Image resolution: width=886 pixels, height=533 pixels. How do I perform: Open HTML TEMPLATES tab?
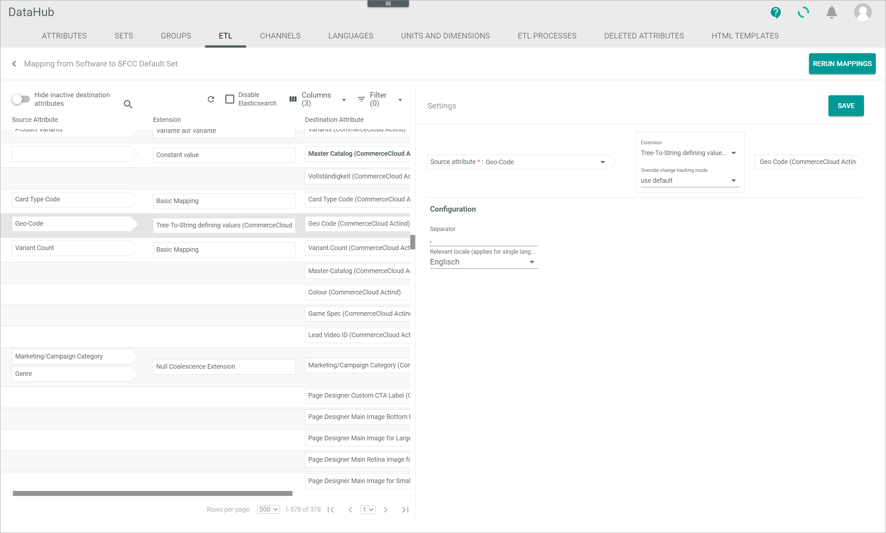point(745,35)
